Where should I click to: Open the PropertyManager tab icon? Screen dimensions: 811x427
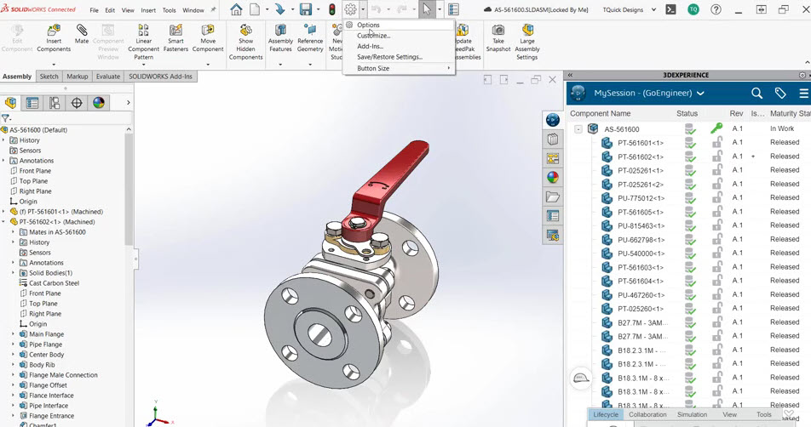pos(32,103)
